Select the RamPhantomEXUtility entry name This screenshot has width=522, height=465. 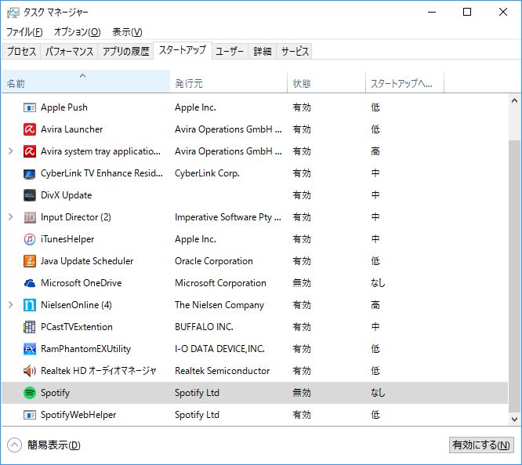tap(85, 350)
